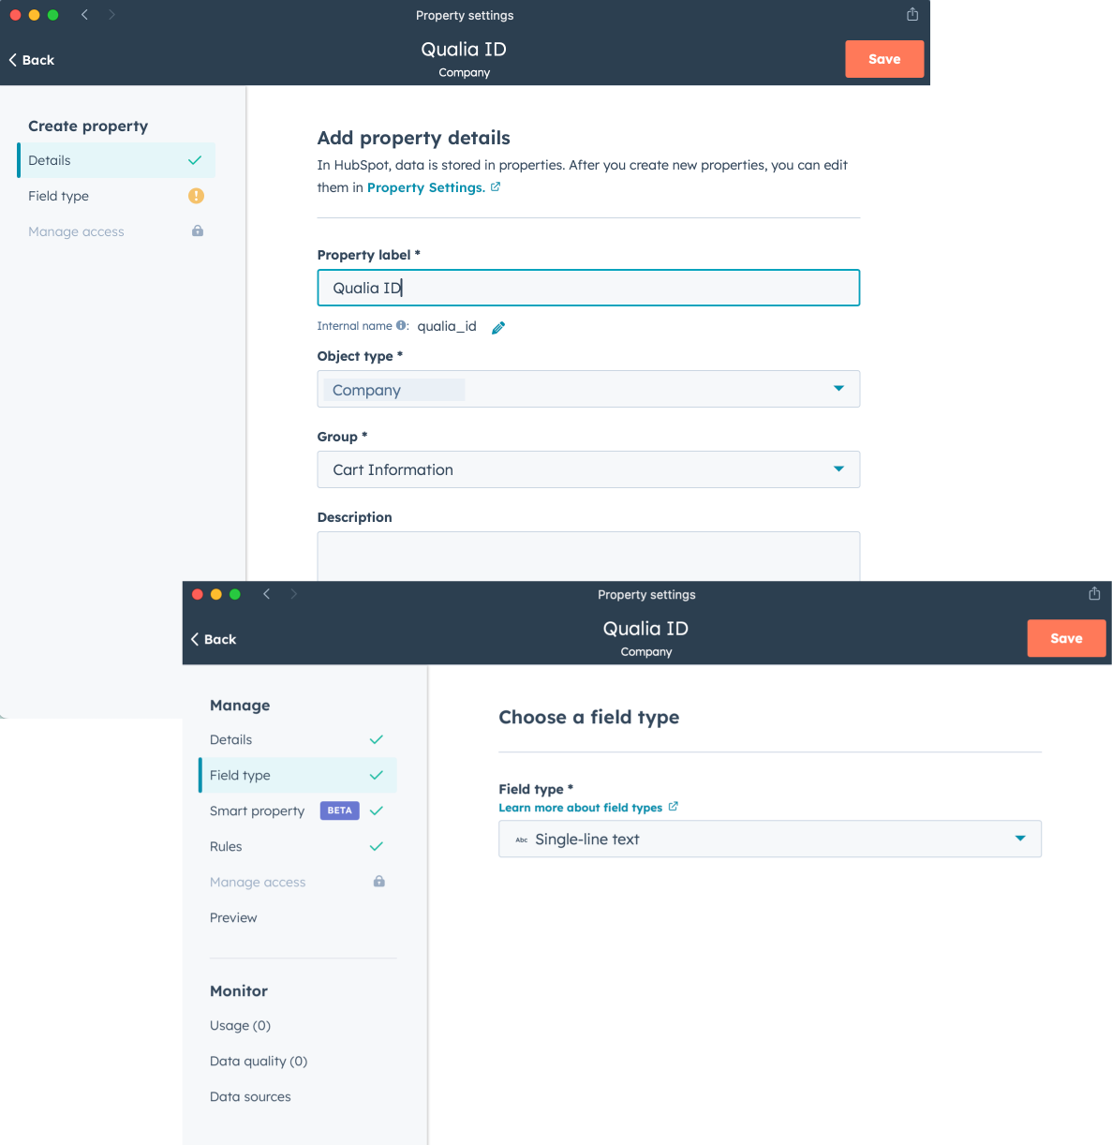Click Back in the bottom window
This screenshot has height=1145, width=1112.
tap(213, 639)
